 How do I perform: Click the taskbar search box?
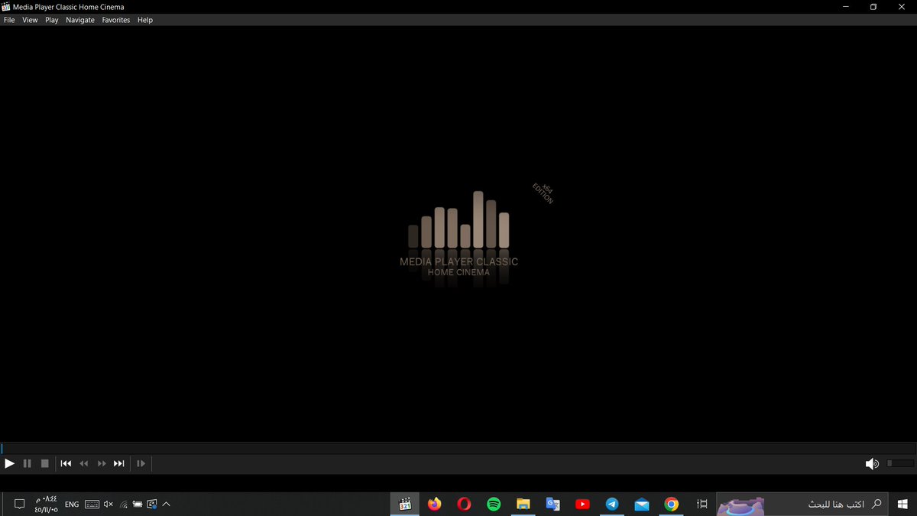tap(804, 504)
